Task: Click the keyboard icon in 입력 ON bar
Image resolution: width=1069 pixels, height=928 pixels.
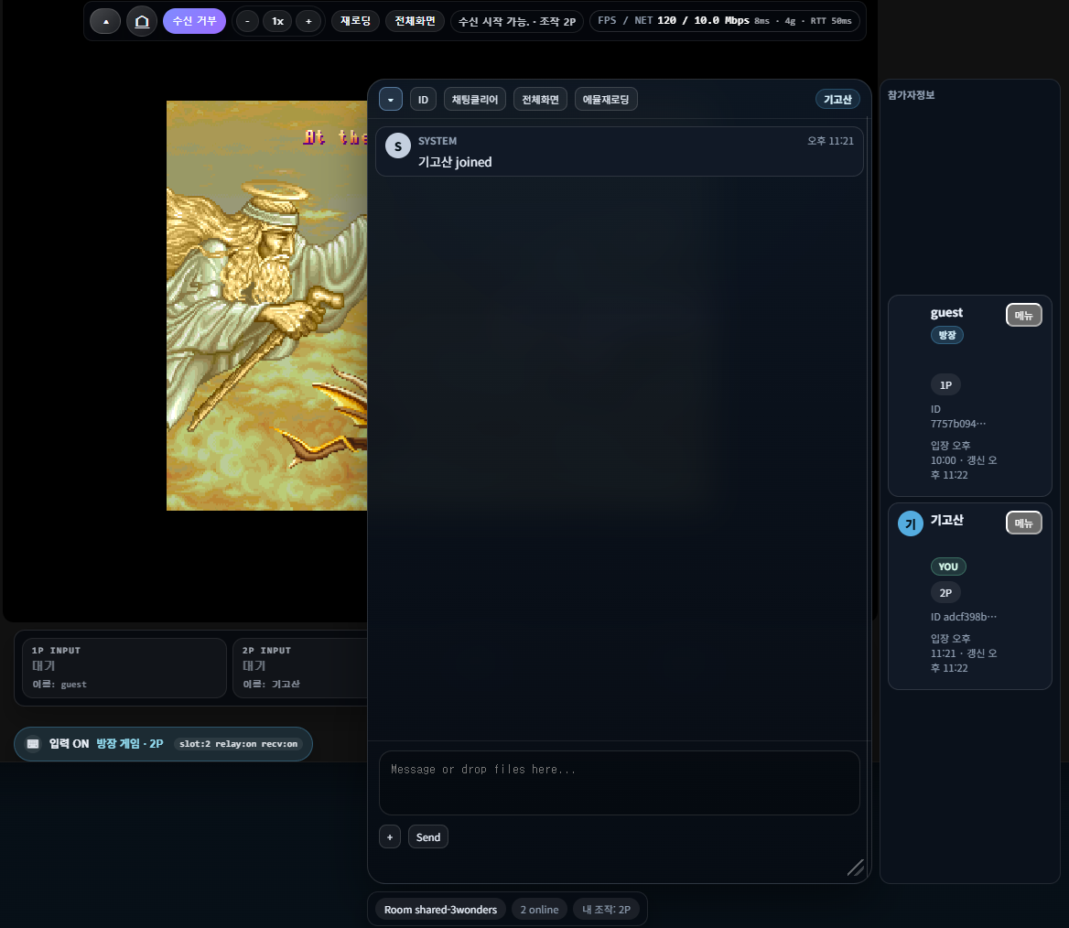Action: [33, 744]
